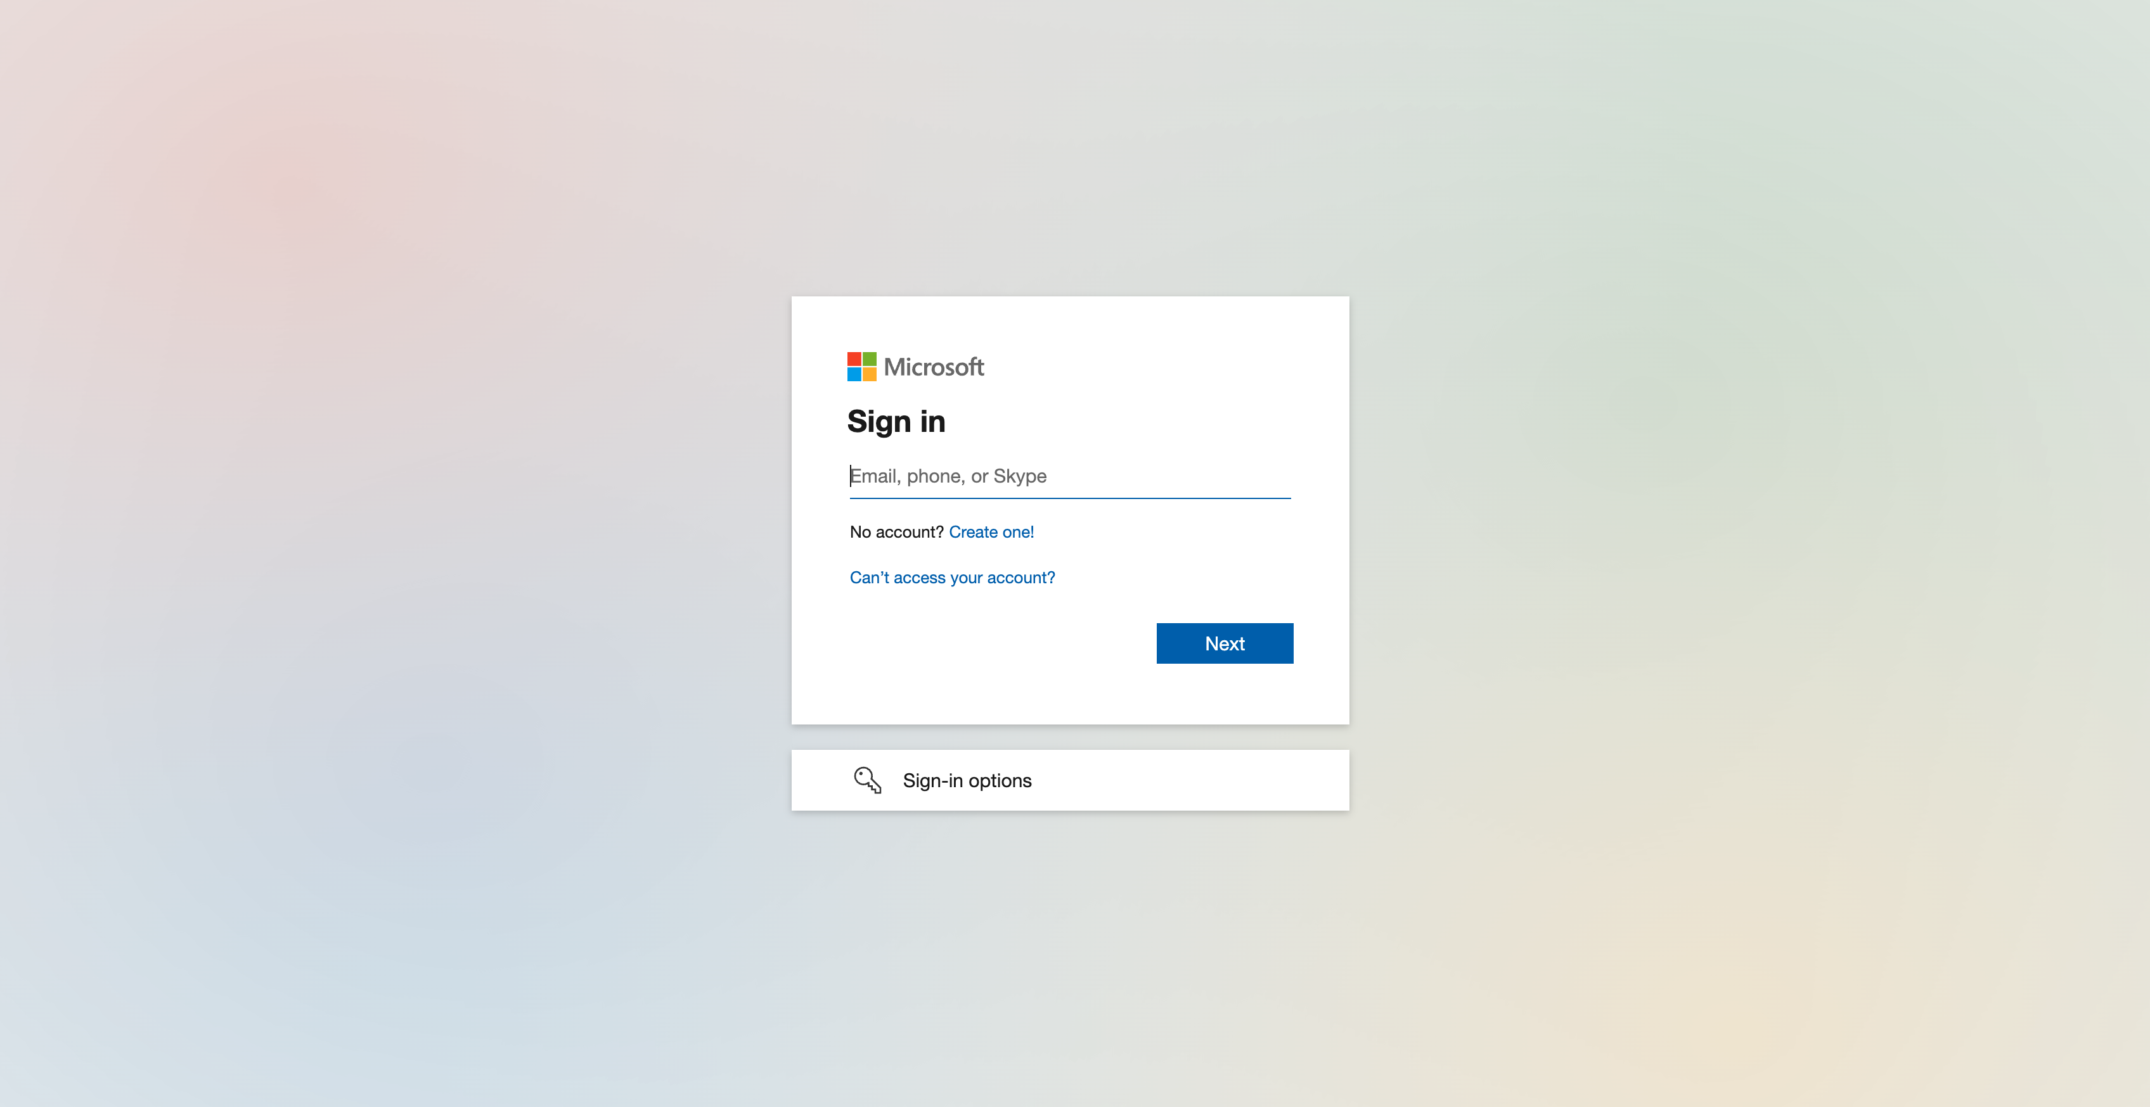Click the green square of the Microsoft logo
The width and height of the screenshot is (2150, 1107).
pyautogui.click(x=870, y=360)
